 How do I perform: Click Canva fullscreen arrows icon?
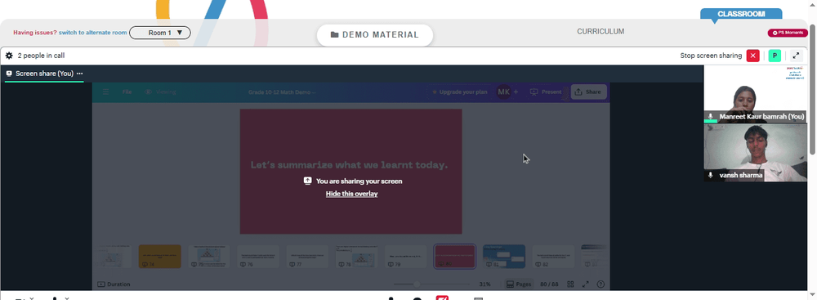pyautogui.click(x=586, y=284)
